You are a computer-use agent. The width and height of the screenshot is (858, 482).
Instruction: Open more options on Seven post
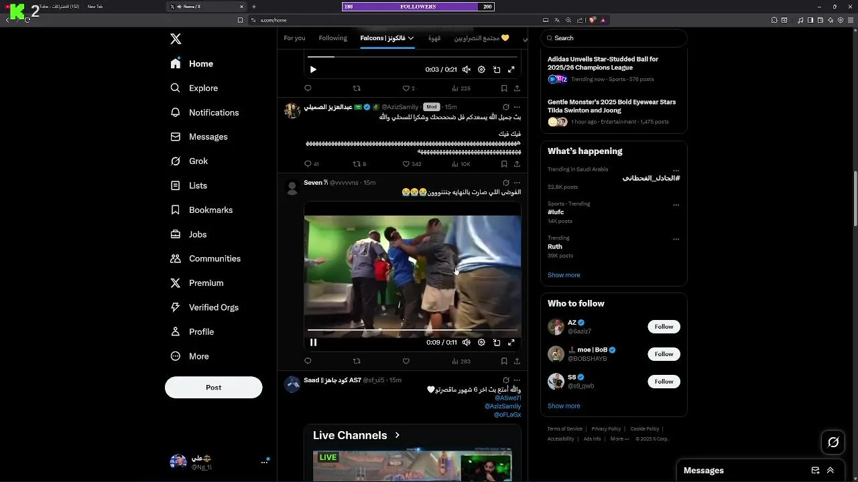(x=517, y=183)
